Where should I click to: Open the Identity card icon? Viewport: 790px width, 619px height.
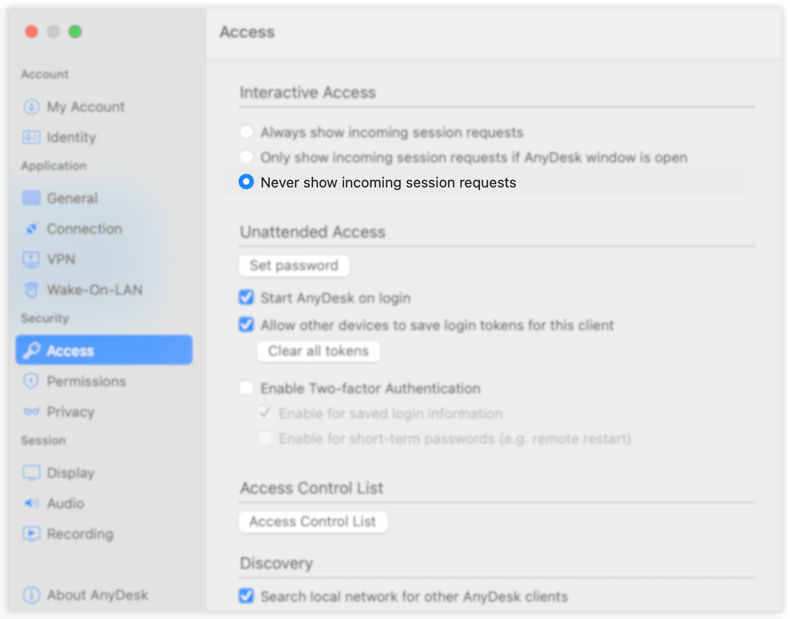(31, 137)
